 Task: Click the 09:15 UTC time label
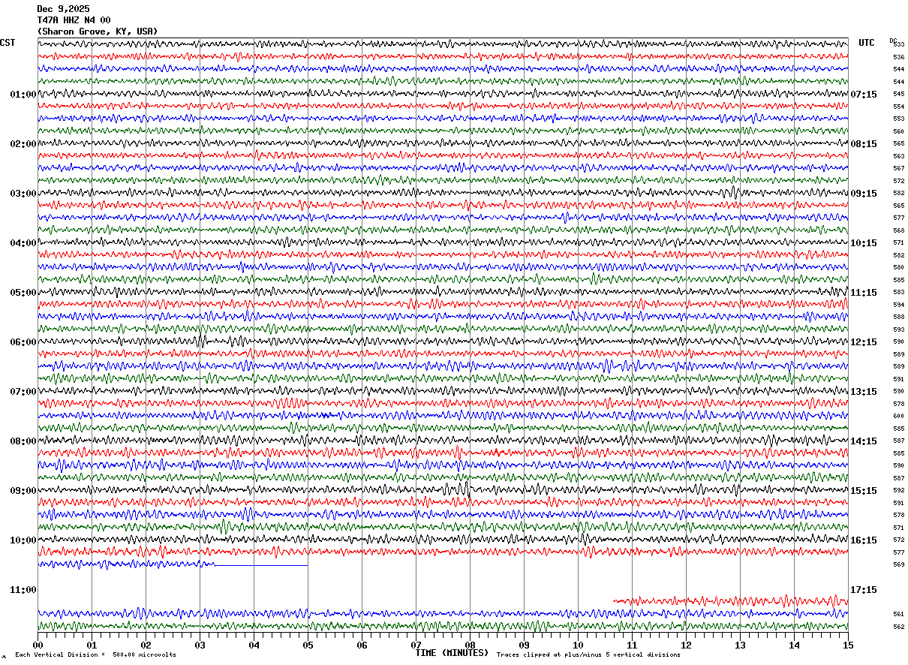[864, 194]
